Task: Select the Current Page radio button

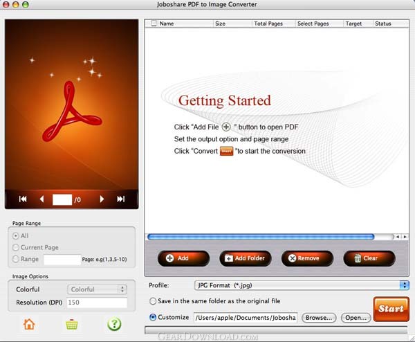Action: 16,247
